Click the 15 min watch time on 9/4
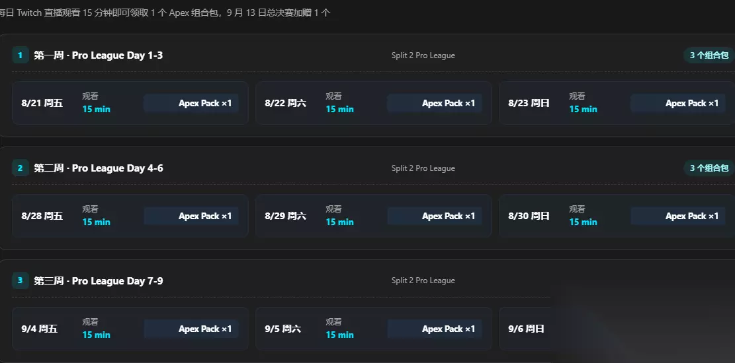735x363 pixels. point(97,335)
